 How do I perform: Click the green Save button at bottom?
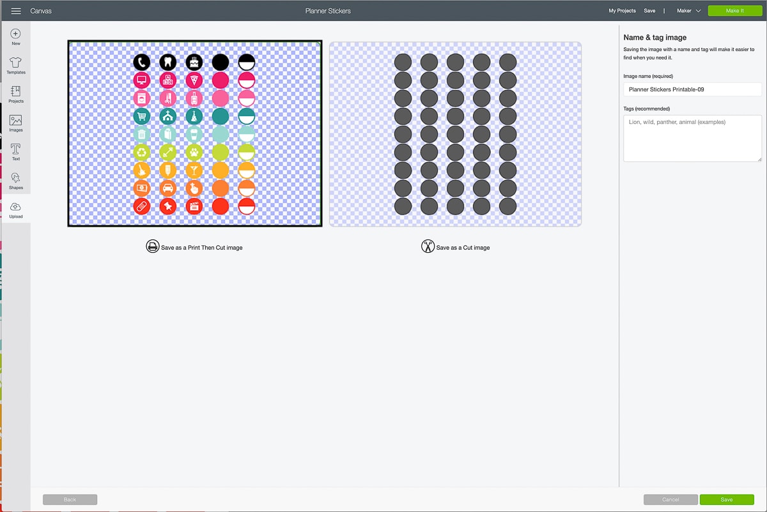click(x=727, y=499)
